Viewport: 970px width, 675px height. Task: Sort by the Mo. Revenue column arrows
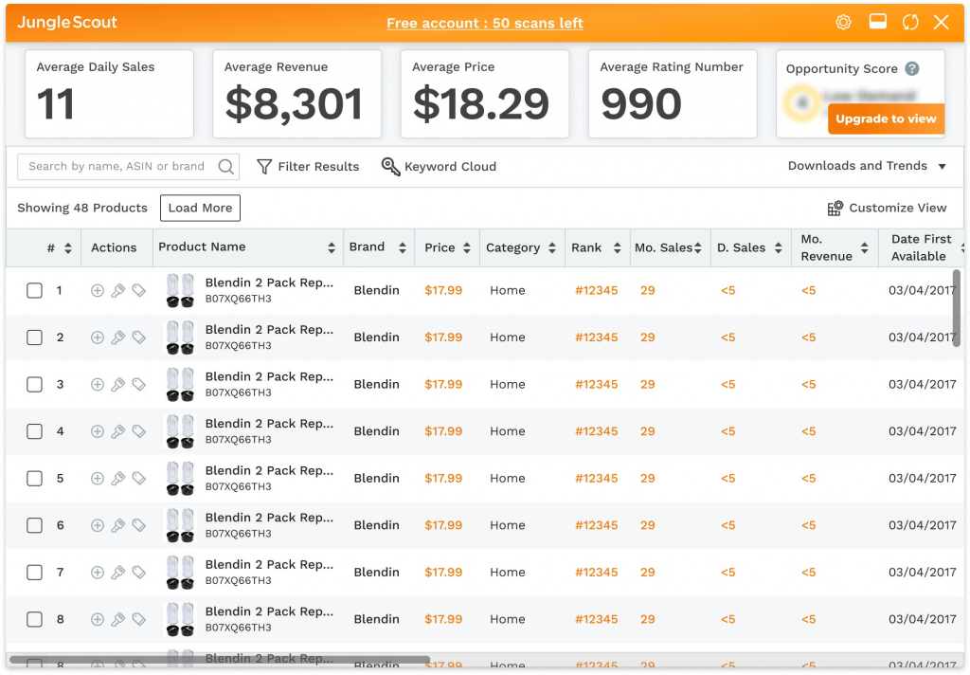pyautogui.click(x=864, y=247)
